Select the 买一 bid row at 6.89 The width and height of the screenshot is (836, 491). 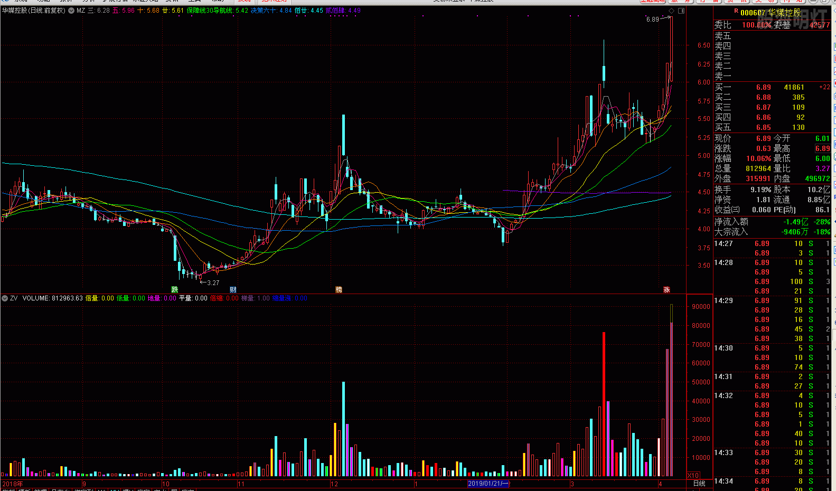773,87
